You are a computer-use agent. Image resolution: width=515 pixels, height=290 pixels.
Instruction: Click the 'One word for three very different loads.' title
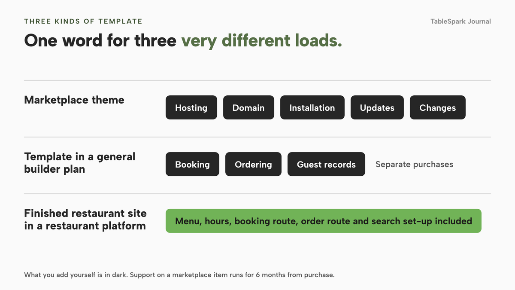click(x=183, y=41)
